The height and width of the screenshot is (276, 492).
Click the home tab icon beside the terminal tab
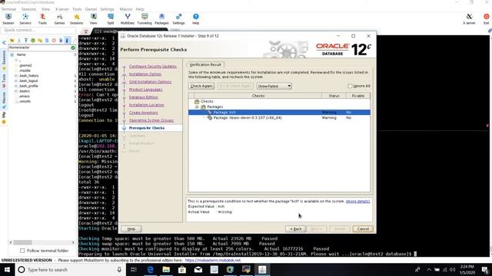coord(85,31)
